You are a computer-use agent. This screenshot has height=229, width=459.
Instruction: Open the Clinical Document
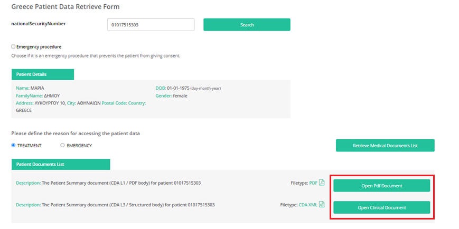381,207
